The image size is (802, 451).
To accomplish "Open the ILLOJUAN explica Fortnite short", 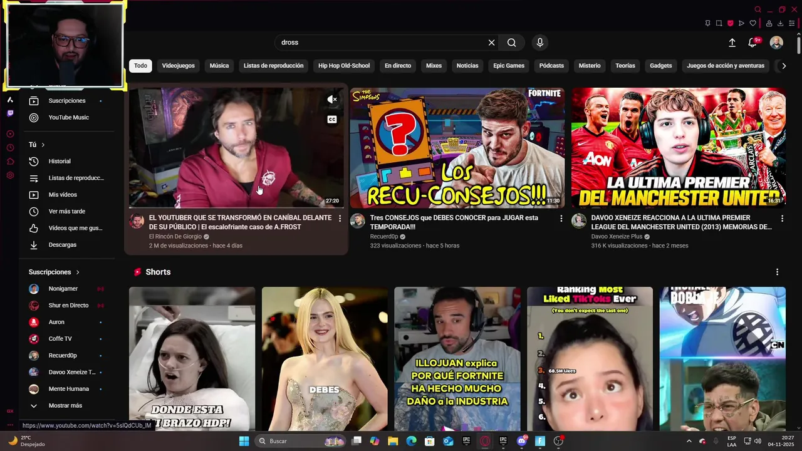I will click(x=457, y=359).
